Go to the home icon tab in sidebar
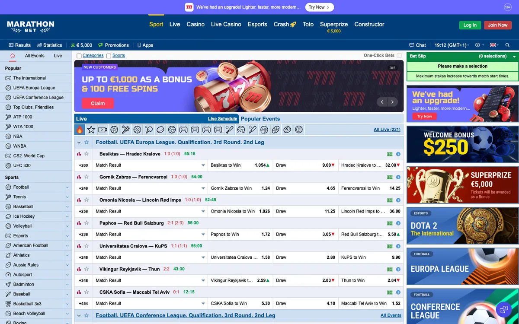 [13, 56]
